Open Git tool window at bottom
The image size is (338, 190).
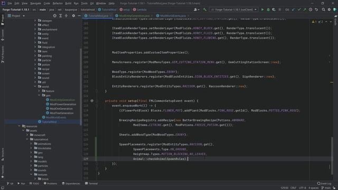pyautogui.click(x=10, y=184)
